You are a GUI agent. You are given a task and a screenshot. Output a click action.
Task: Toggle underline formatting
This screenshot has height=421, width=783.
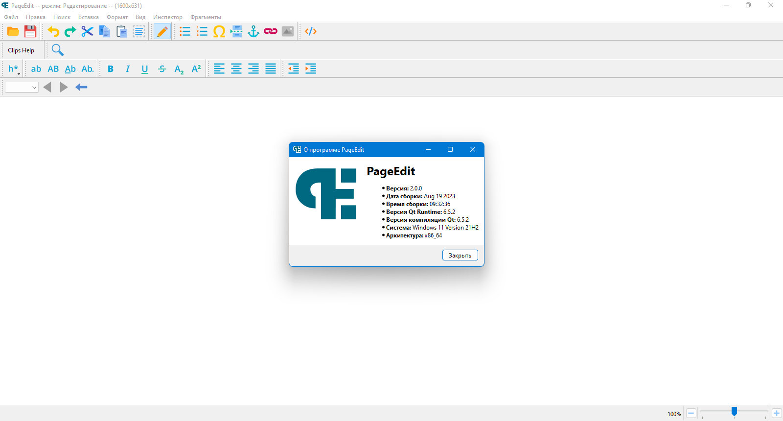point(145,69)
